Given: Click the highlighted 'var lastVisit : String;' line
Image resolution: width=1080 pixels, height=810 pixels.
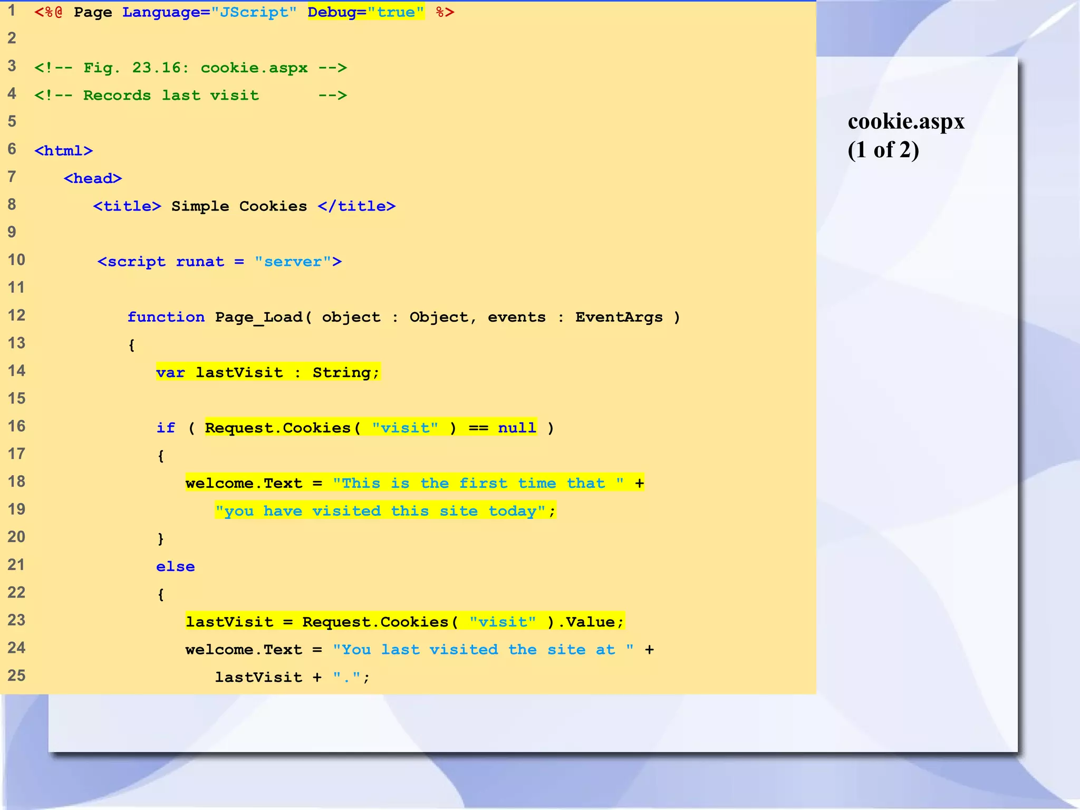Looking at the screenshot, I should tap(268, 372).
